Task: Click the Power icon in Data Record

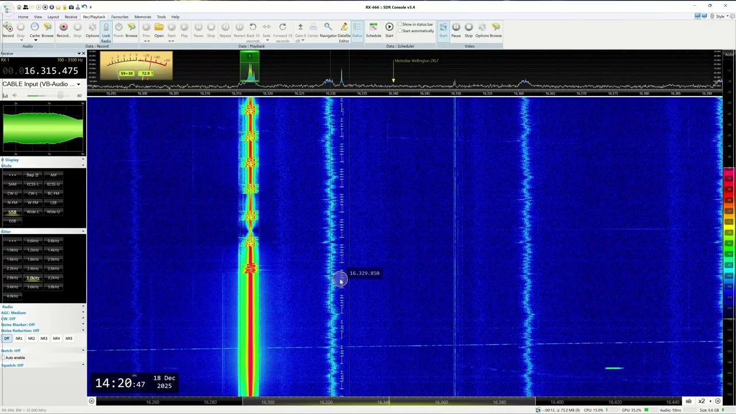Action: click(118, 29)
